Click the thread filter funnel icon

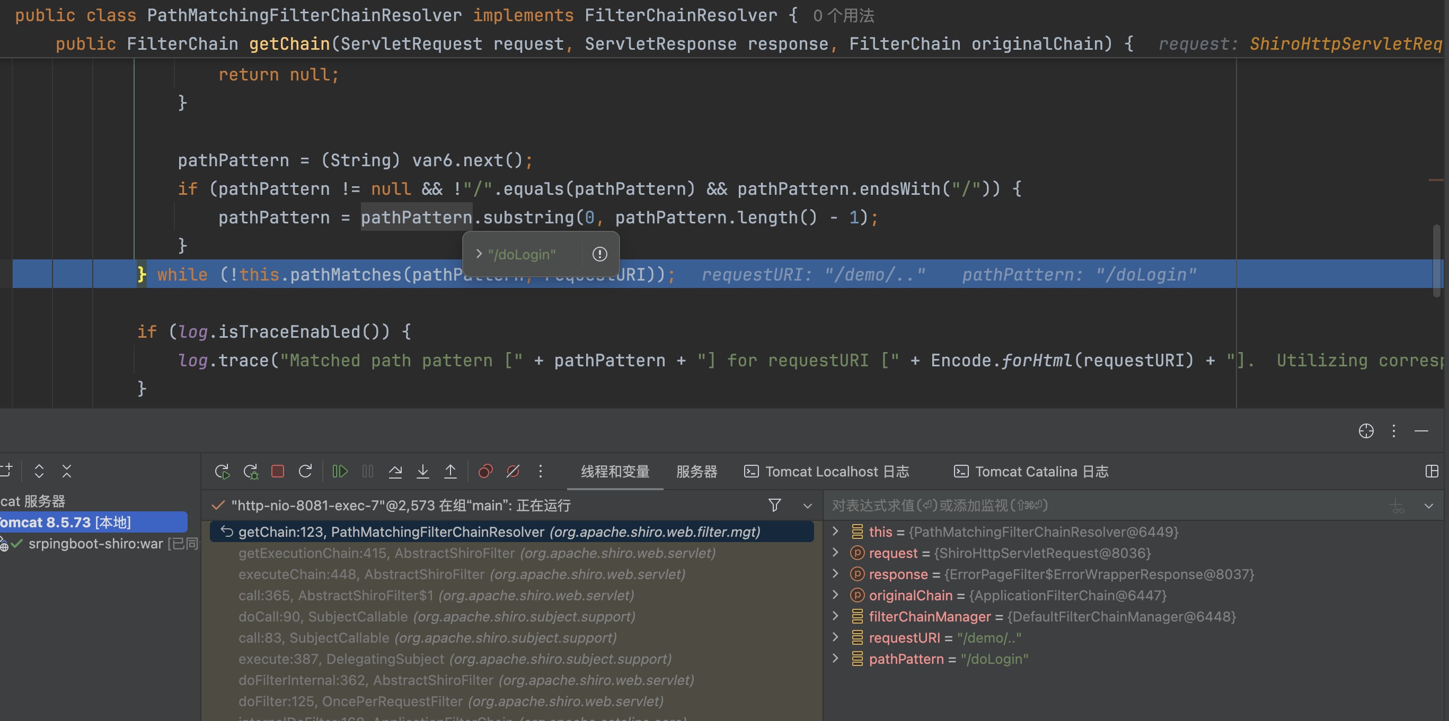point(774,505)
